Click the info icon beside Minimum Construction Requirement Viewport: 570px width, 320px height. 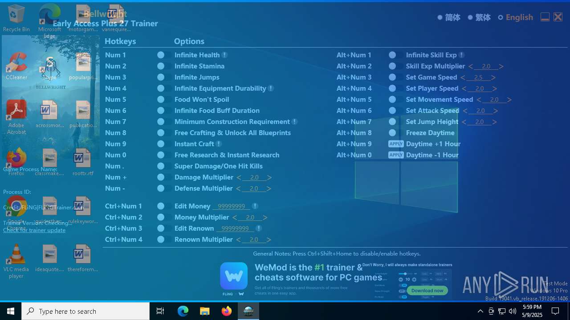tap(294, 122)
